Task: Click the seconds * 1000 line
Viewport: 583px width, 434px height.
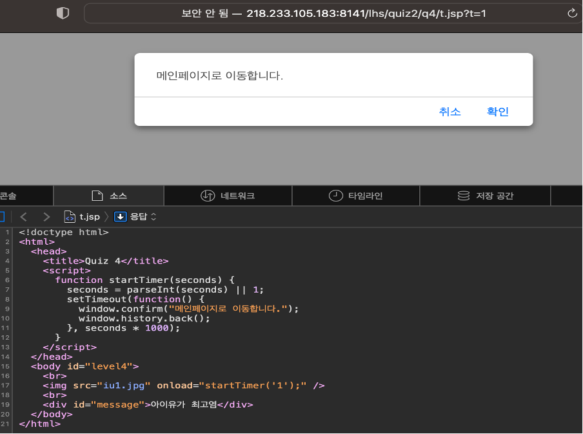Action: pos(123,328)
